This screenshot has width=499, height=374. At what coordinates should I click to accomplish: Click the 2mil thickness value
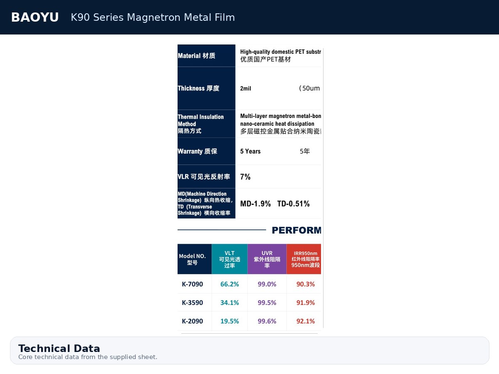click(246, 89)
